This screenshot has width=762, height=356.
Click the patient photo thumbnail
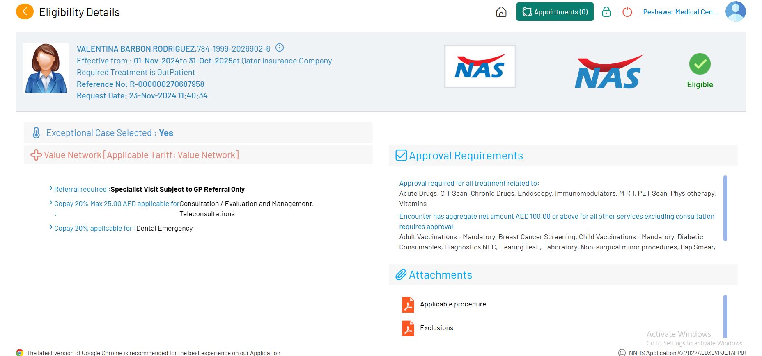tap(46, 68)
